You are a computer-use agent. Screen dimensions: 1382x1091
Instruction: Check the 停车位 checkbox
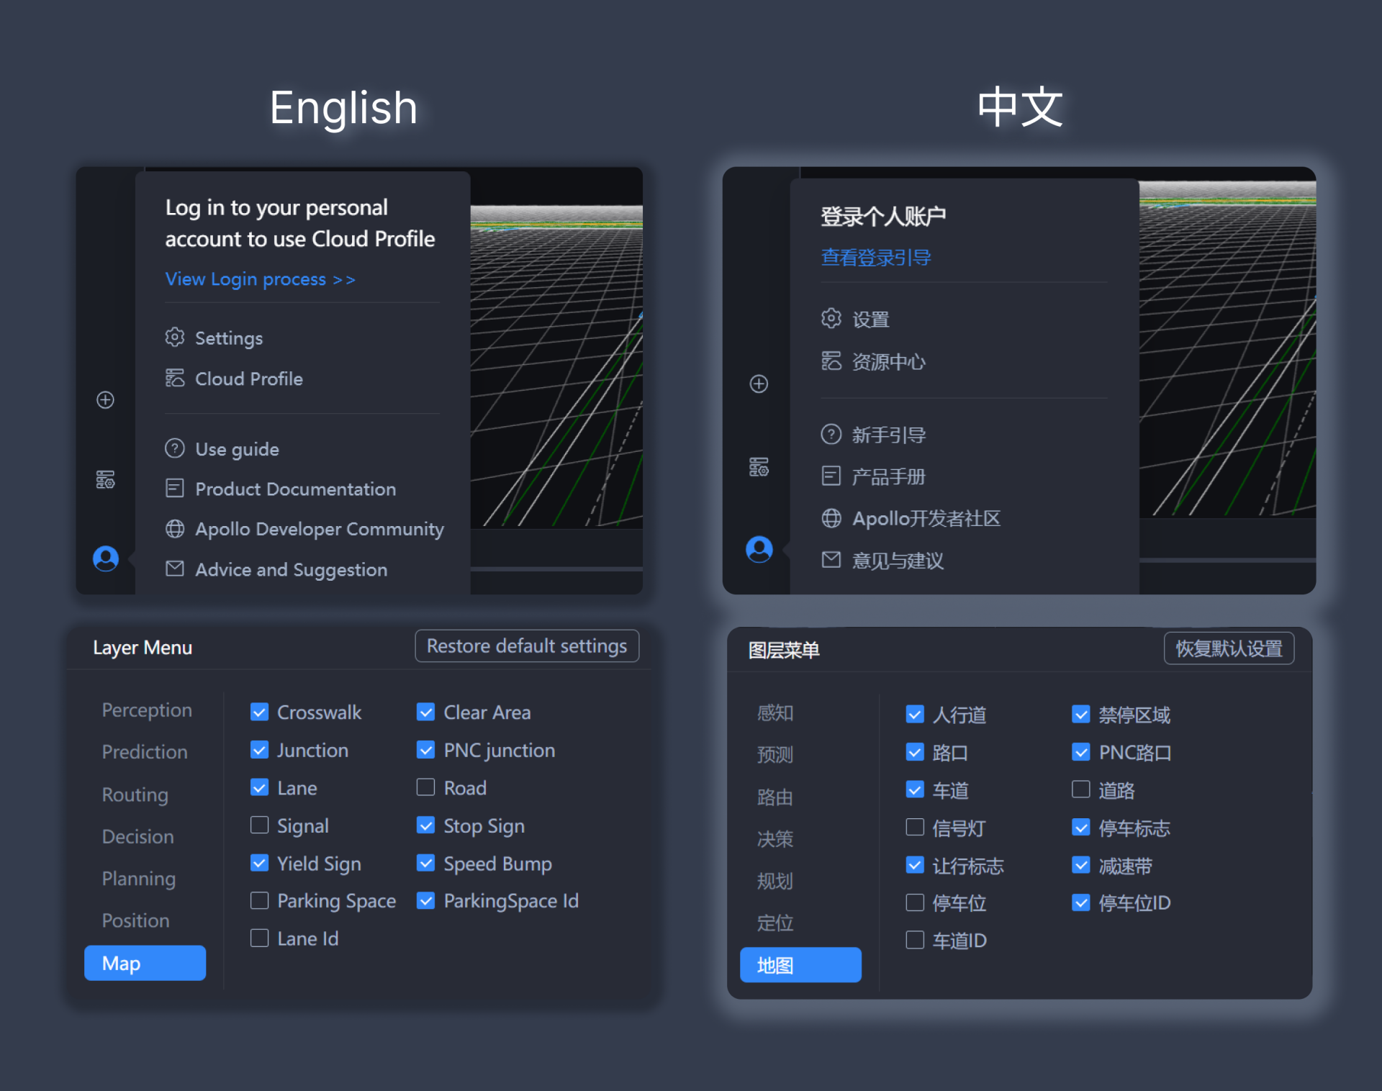[914, 902]
